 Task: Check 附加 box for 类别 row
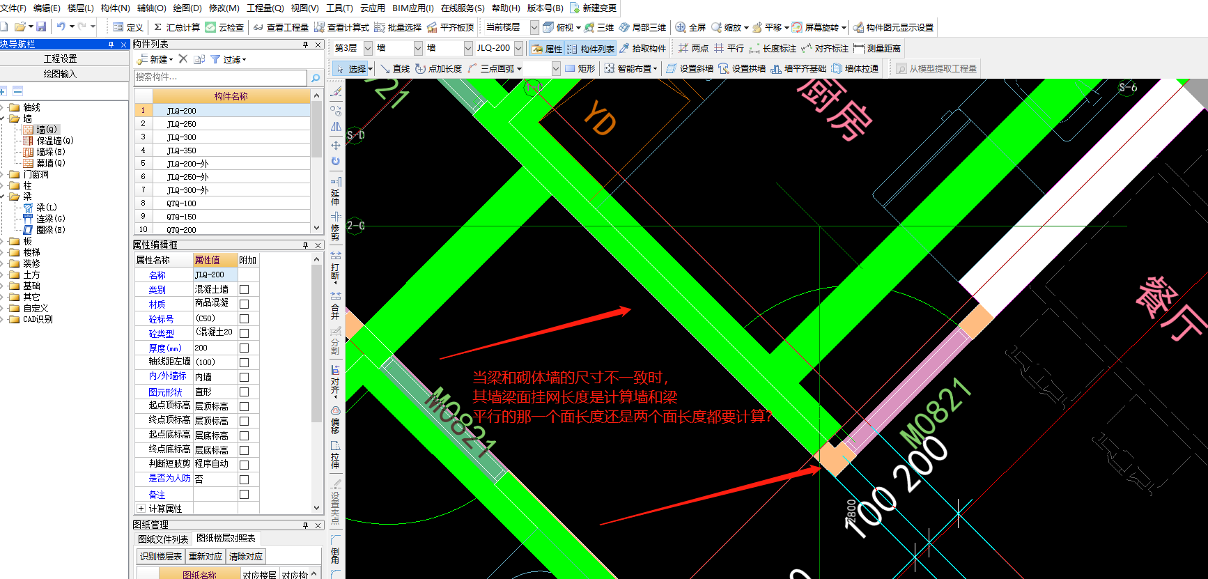click(x=244, y=289)
